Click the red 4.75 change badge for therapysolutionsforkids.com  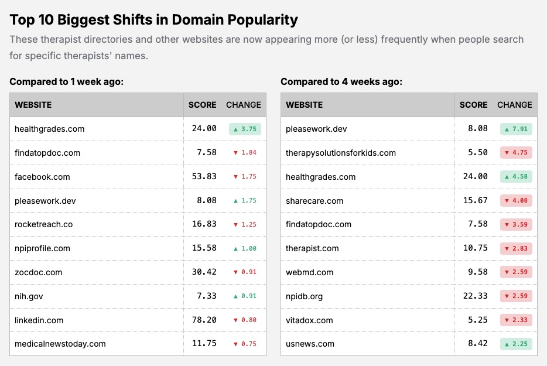point(516,153)
